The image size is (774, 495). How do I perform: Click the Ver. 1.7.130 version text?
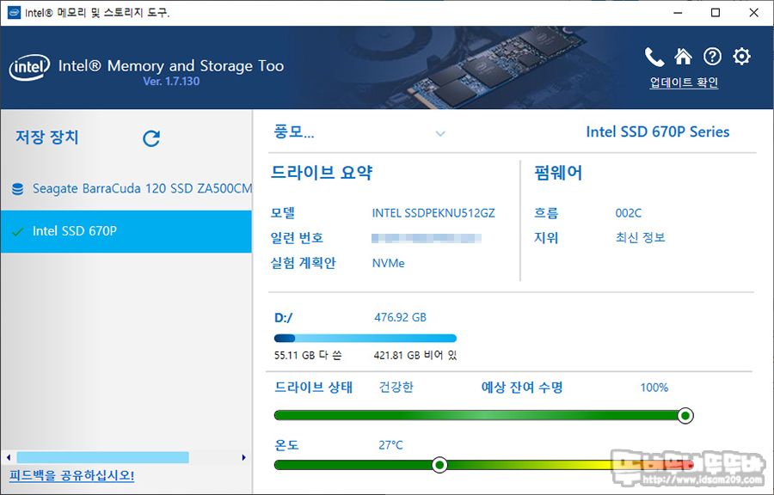coord(171,82)
